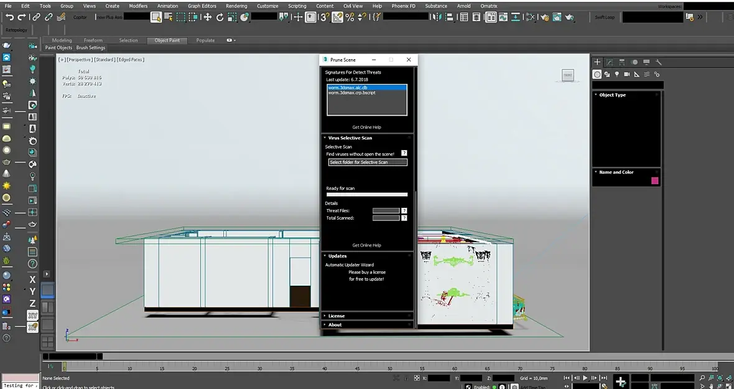Open the Rendering menu
The width and height of the screenshot is (734, 389).
pos(236,6)
